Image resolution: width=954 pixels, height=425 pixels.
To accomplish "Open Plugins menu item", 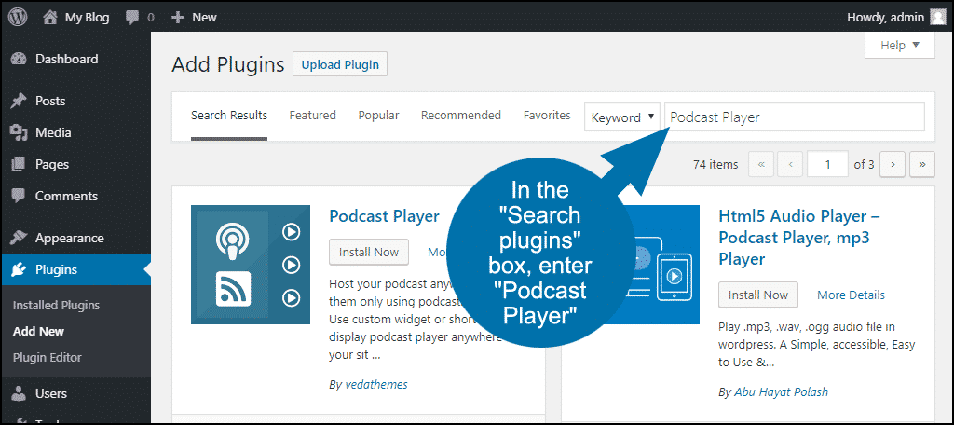I will click(x=75, y=269).
